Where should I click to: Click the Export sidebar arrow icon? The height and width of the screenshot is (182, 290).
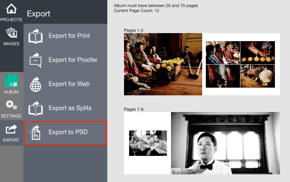point(11,129)
